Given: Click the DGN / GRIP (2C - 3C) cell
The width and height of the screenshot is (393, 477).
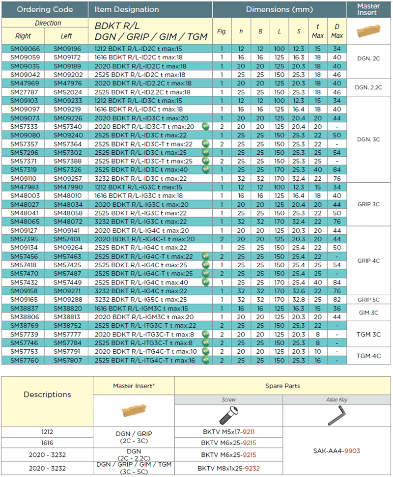Looking at the screenshot, I should (x=134, y=437).
